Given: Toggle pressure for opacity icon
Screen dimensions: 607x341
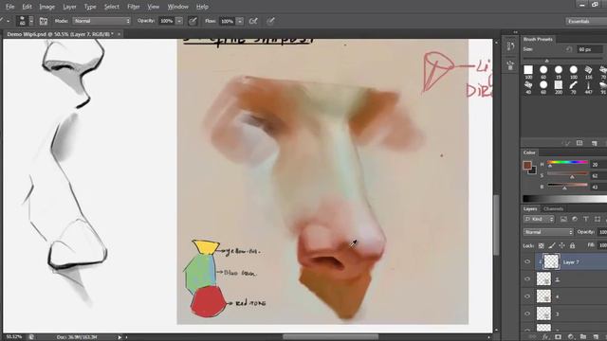Looking at the screenshot, I should (x=193, y=21).
